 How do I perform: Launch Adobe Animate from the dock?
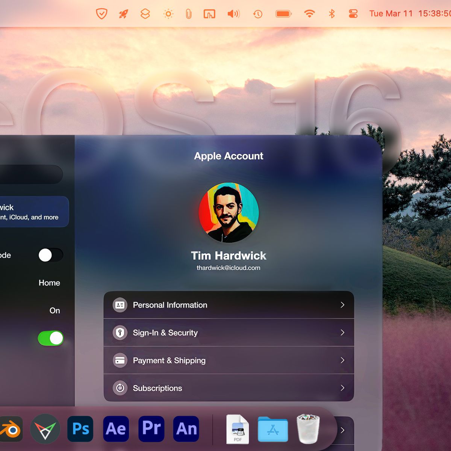(186, 429)
